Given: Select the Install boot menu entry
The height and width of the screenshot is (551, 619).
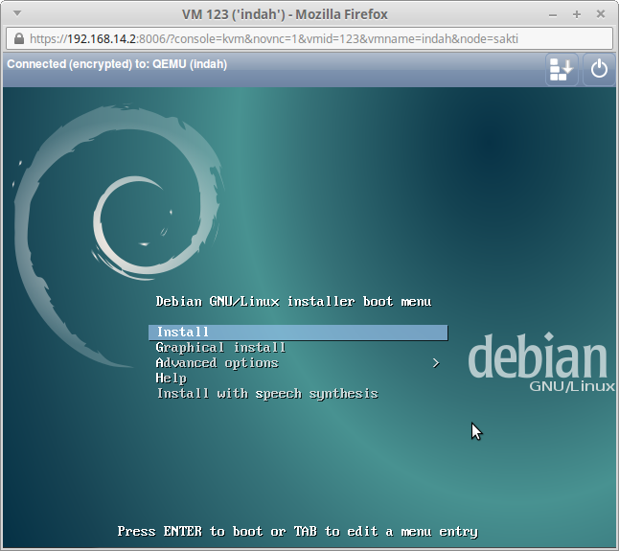Looking at the screenshot, I should (298, 333).
